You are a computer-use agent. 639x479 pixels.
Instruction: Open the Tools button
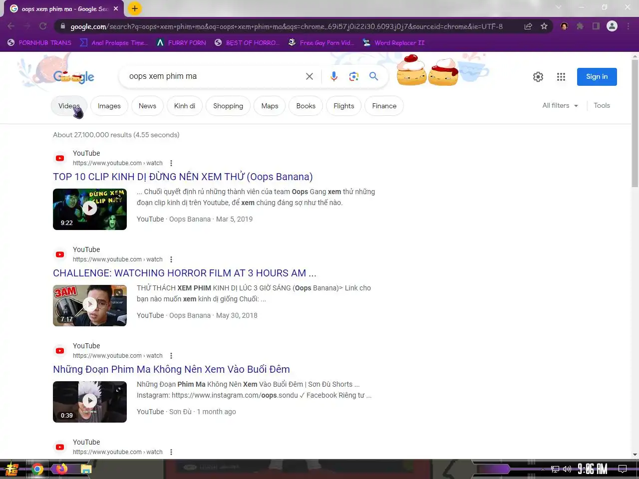coord(602,106)
